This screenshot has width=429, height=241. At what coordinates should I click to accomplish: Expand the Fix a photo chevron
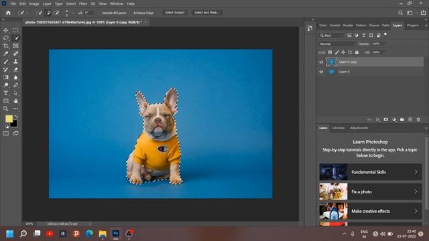point(416,191)
